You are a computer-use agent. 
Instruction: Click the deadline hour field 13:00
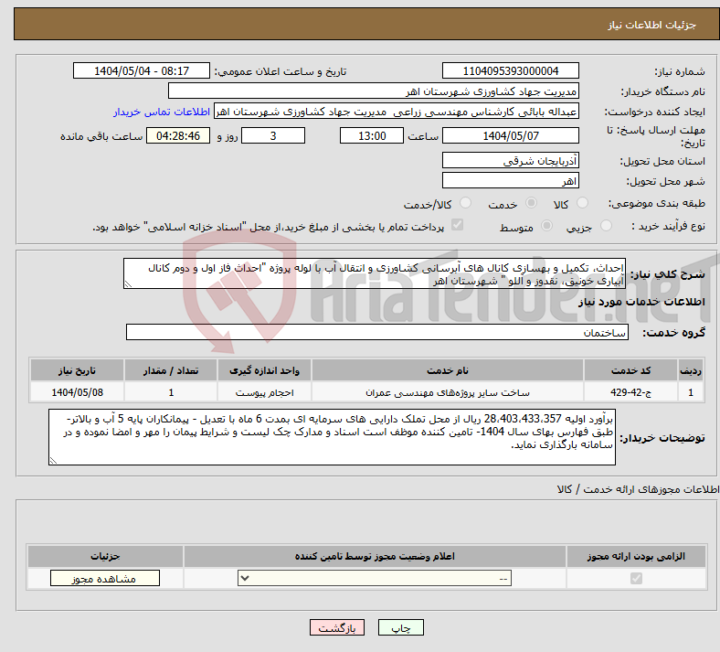(x=372, y=135)
